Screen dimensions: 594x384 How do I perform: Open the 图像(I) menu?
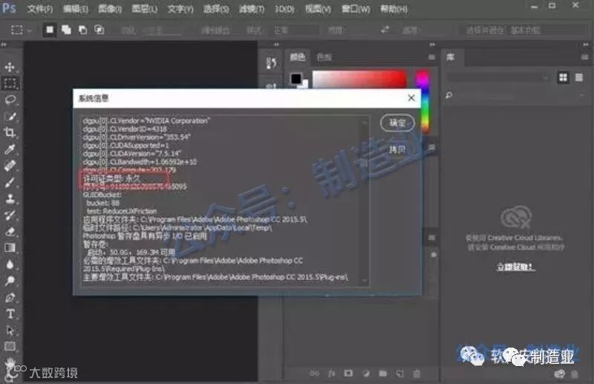(110, 9)
